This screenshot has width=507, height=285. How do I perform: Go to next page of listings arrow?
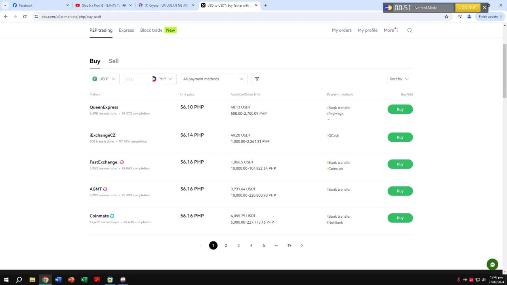click(x=302, y=245)
